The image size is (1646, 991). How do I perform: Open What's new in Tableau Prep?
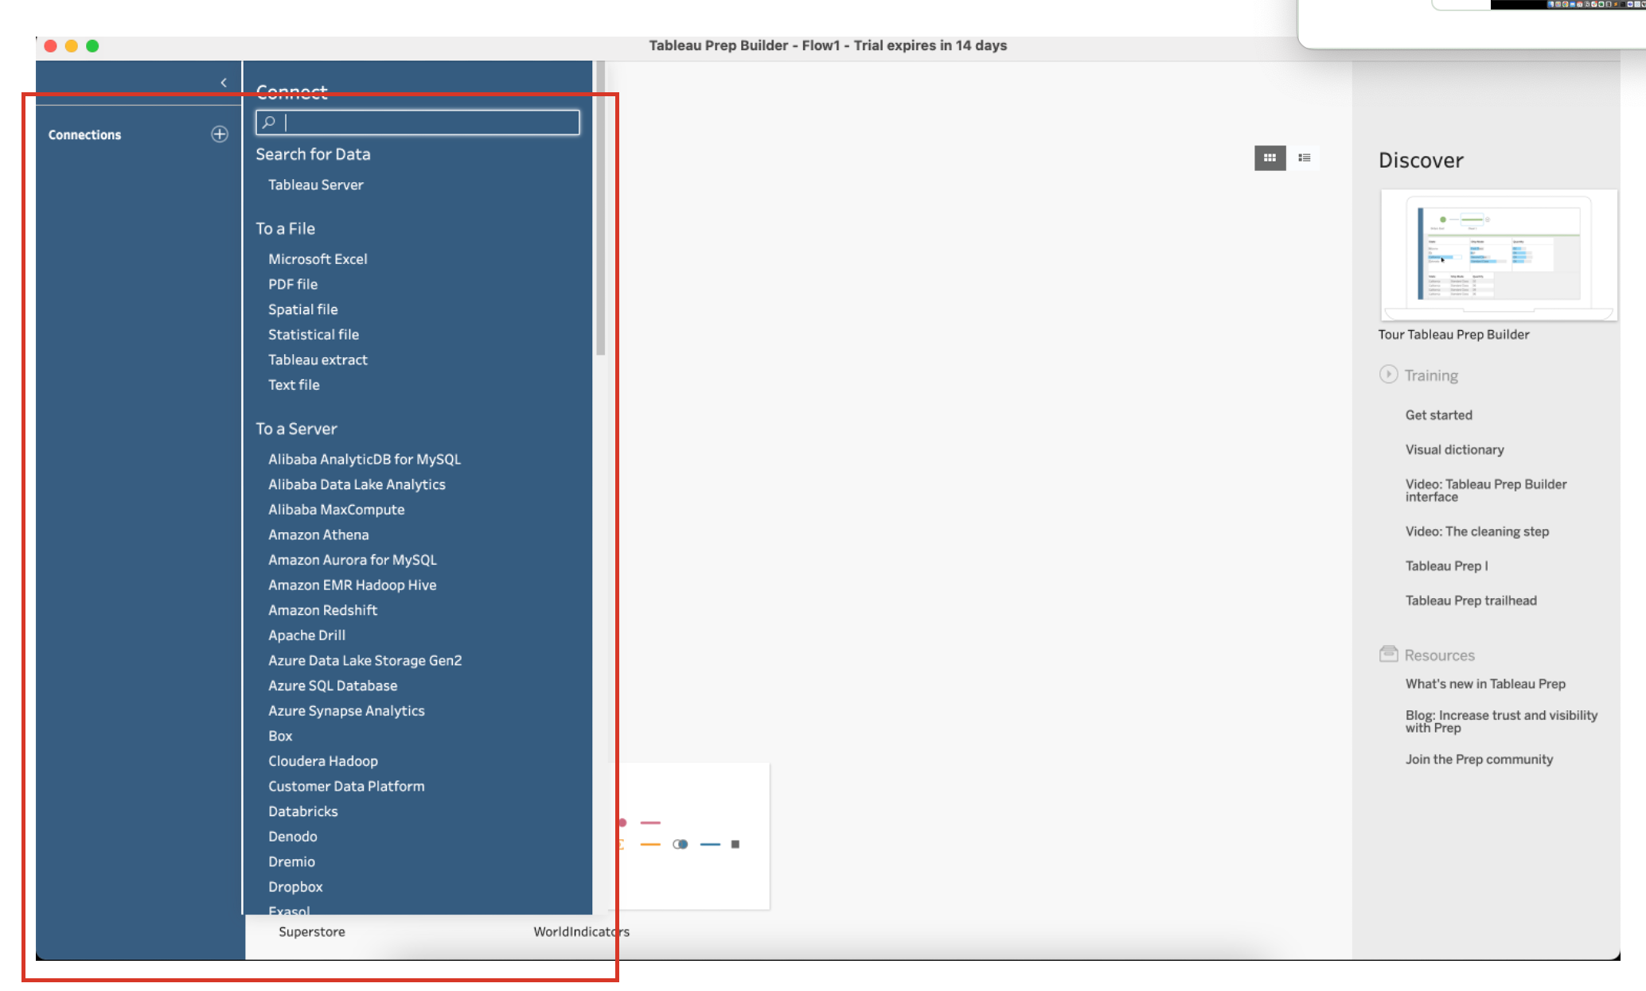[x=1485, y=684]
